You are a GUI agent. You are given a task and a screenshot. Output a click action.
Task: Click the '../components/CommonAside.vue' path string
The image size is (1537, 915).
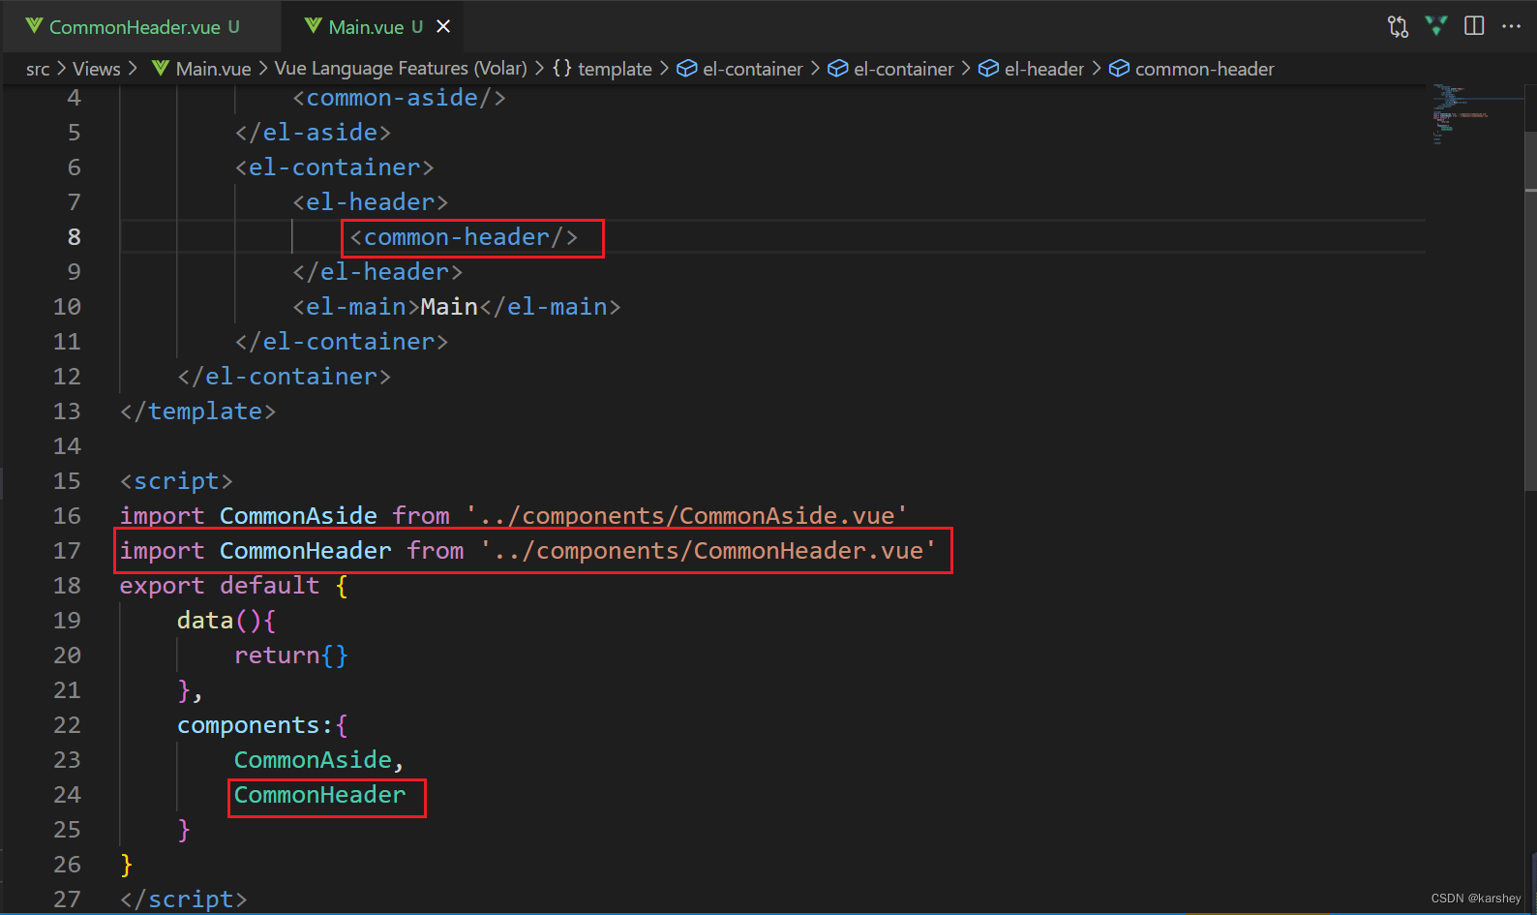click(x=686, y=516)
